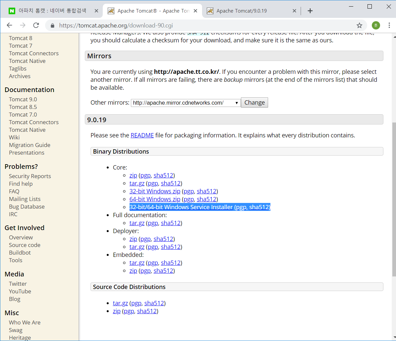Open Mailing Lists
The image size is (396, 341).
point(25,199)
